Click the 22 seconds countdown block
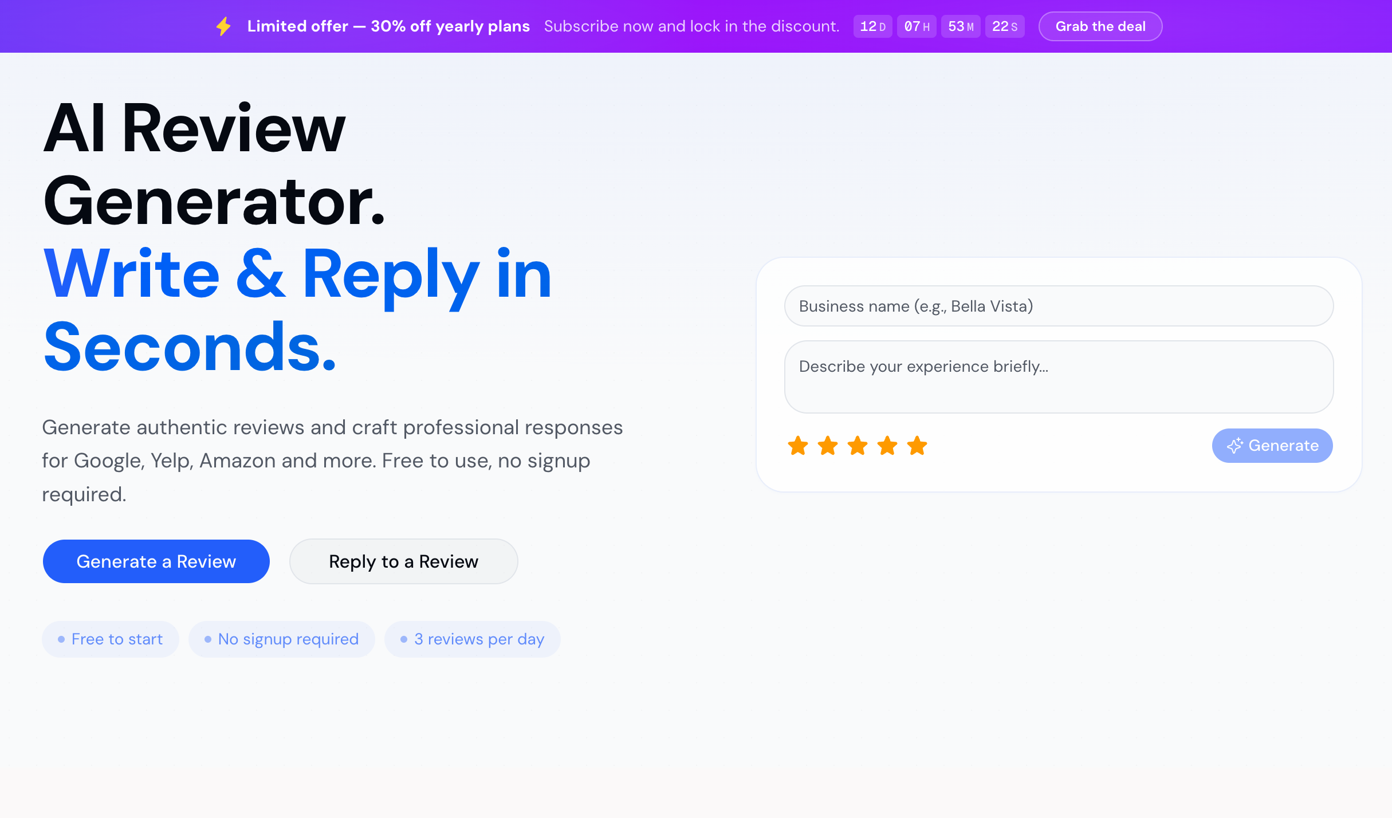The image size is (1392, 818). click(x=1004, y=26)
